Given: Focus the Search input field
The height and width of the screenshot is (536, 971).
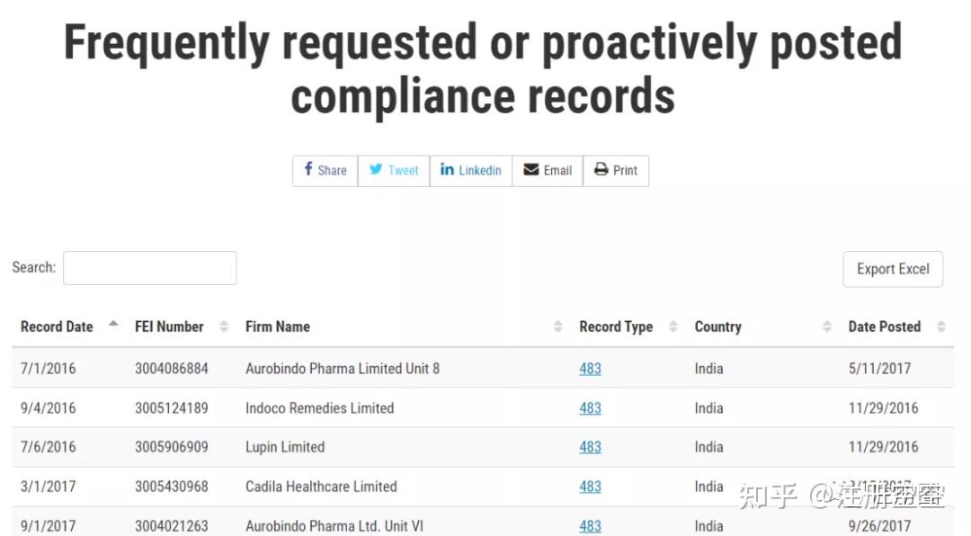Looking at the screenshot, I should [x=149, y=268].
